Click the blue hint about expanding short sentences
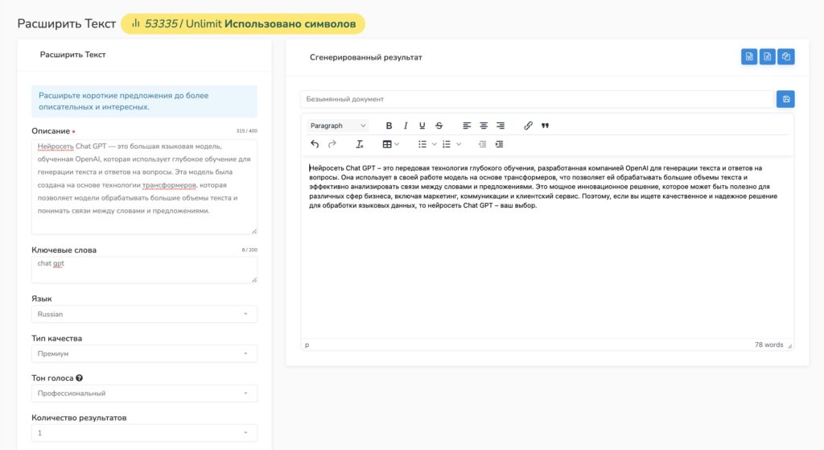This screenshot has width=824, height=450. 145,101
